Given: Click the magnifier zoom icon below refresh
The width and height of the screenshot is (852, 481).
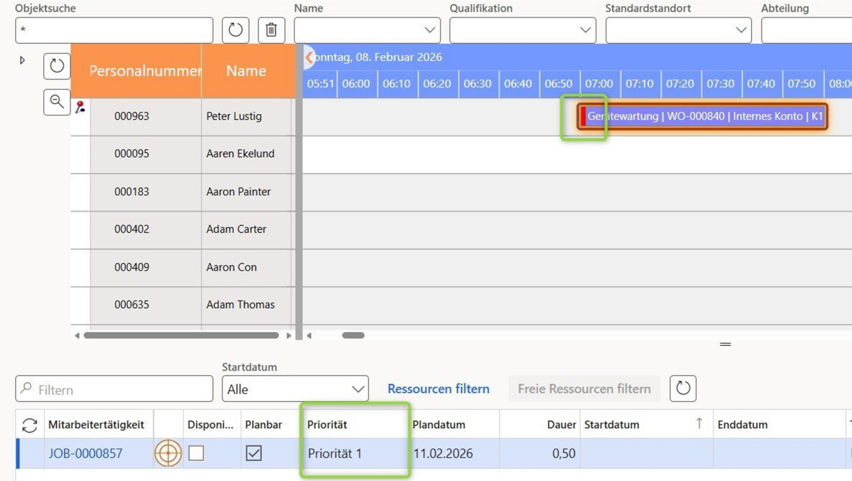Looking at the screenshot, I should coord(57,102).
